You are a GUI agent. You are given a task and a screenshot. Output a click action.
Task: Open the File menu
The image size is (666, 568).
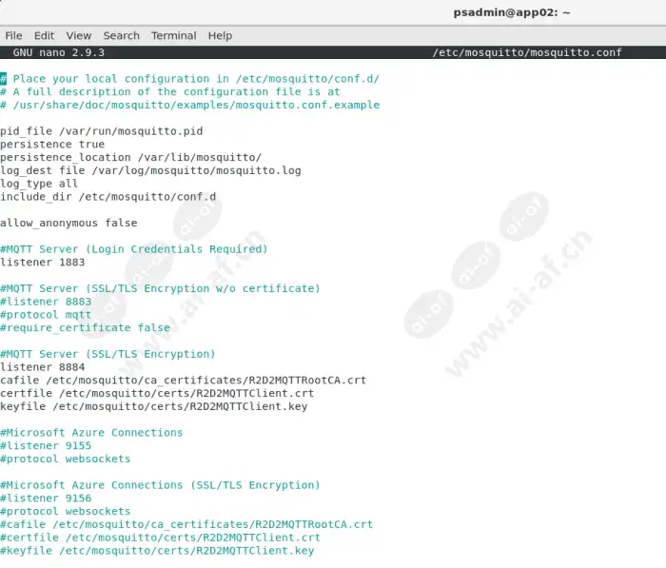[13, 36]
